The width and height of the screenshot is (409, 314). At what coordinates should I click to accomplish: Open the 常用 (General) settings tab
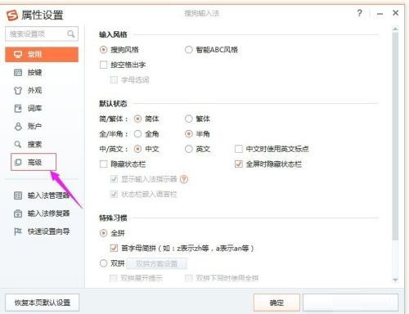(x=42, y=55)
